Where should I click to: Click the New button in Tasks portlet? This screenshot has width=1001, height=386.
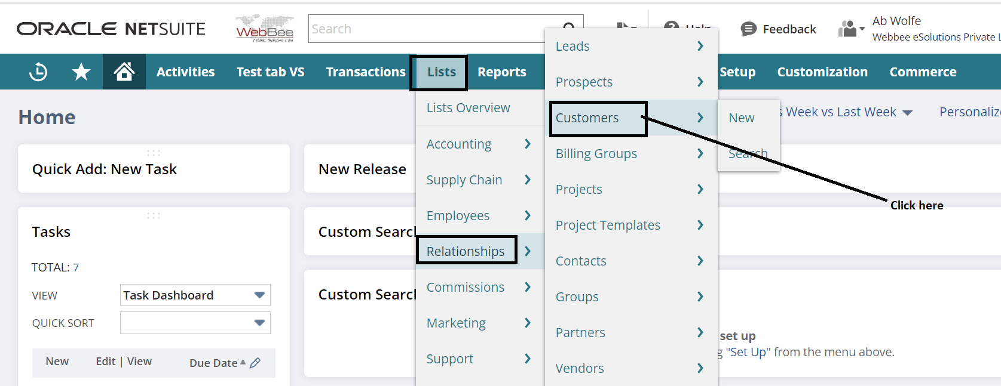(57, 362)
